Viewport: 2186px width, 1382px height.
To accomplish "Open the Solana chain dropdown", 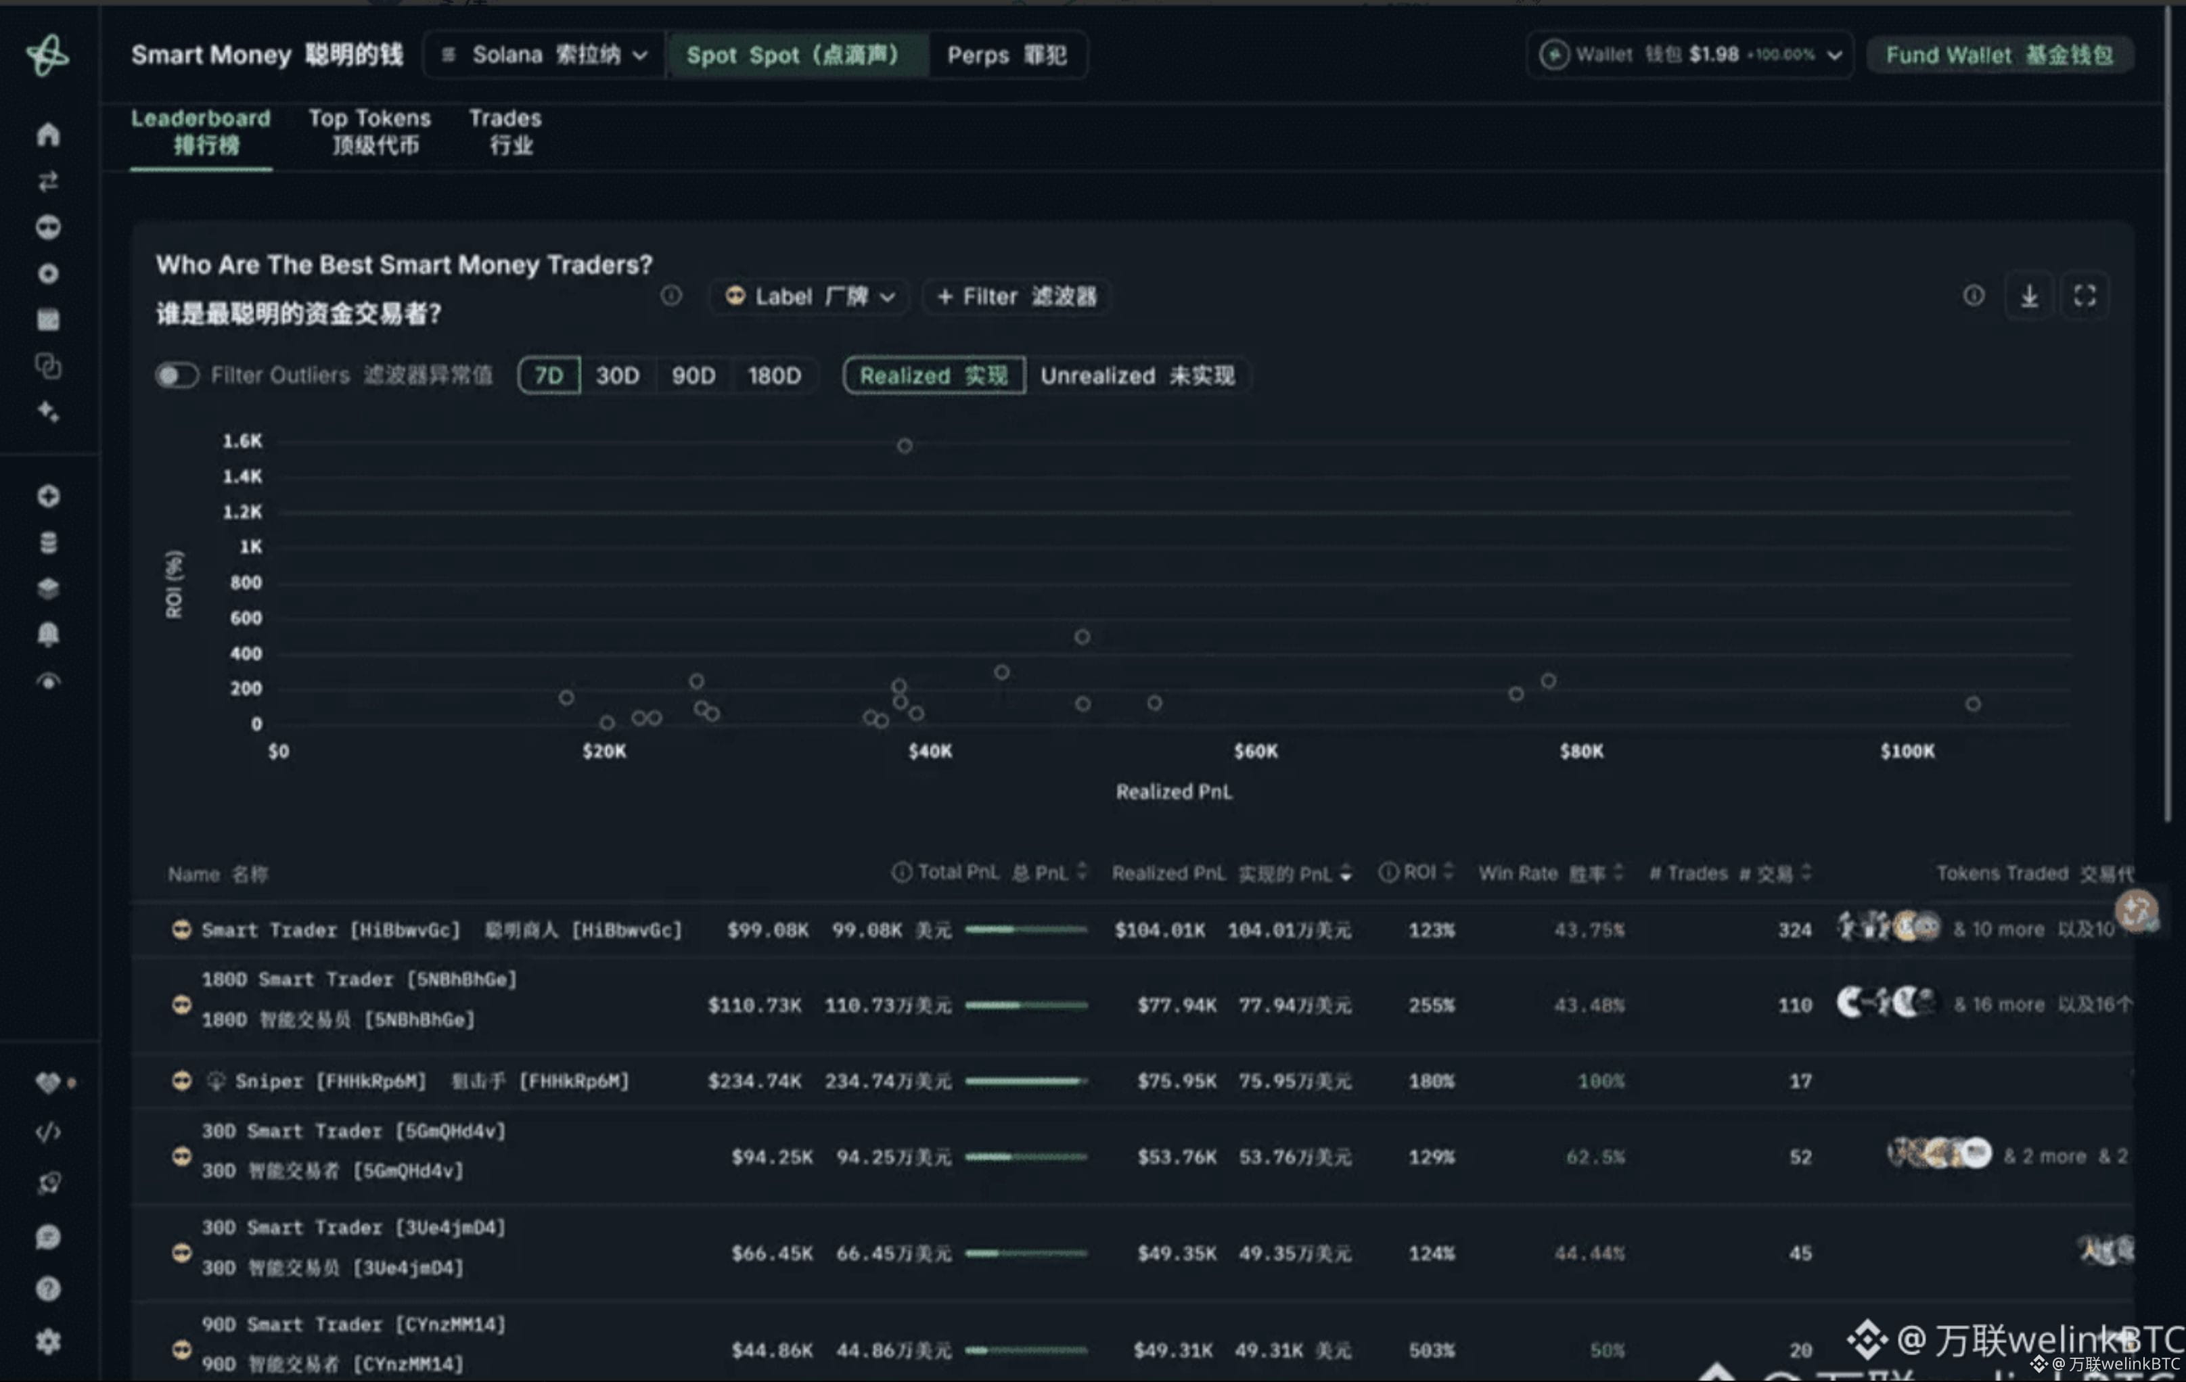I will 545,55.
